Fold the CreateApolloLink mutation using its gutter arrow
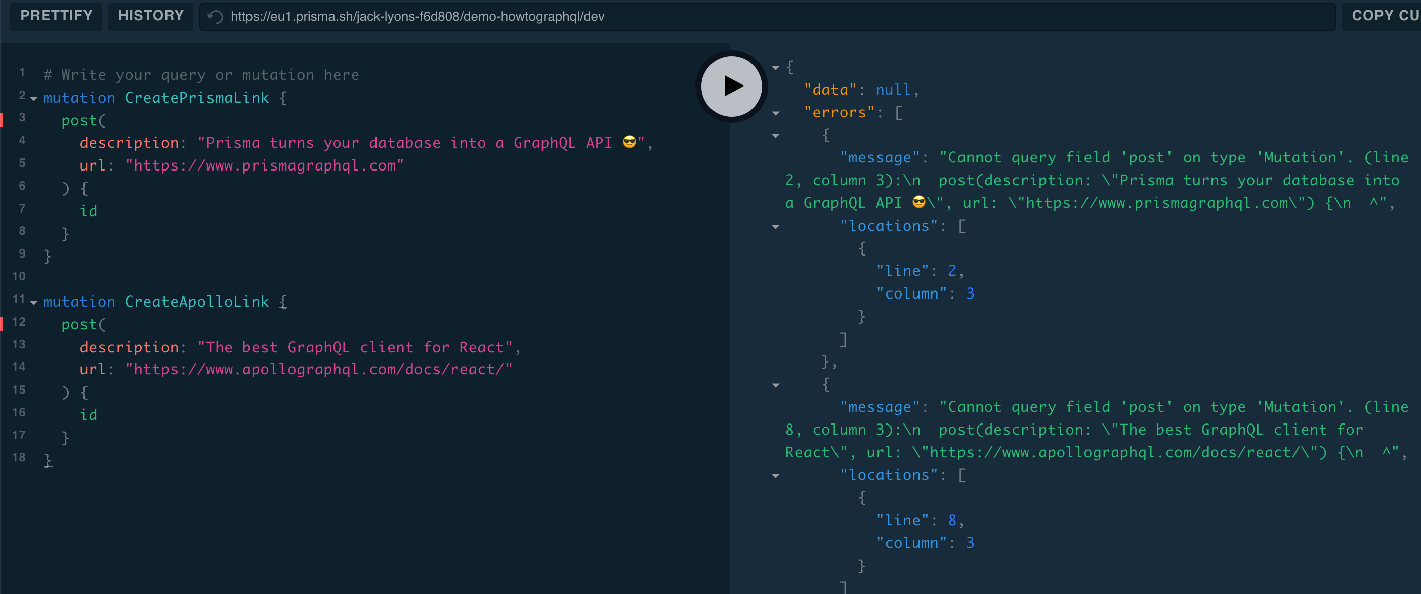This screenshot has height=594, width=1421. [33, 302]
